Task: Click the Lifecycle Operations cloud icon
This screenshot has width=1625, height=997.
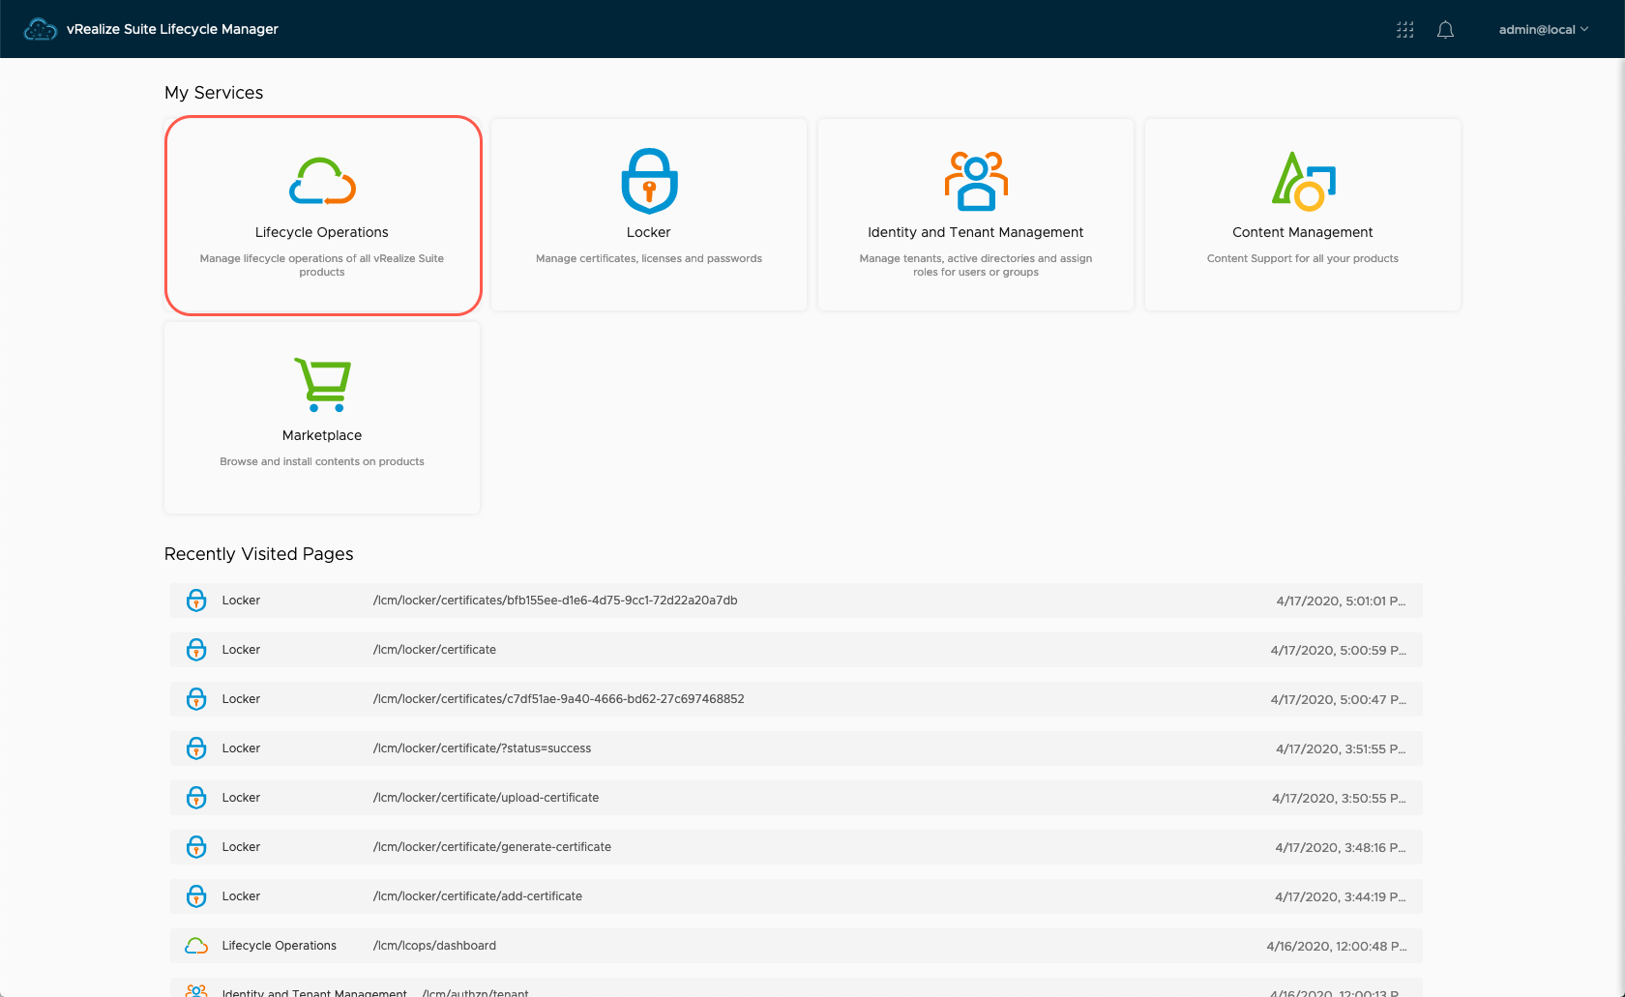Action: click(x=322, y=181)
